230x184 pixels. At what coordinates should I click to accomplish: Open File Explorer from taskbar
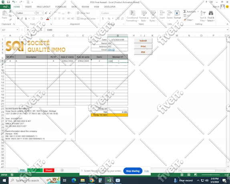(x=83, y=180)
